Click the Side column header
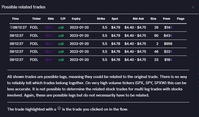This screenshot has height=117, width=199. [51, 19]
